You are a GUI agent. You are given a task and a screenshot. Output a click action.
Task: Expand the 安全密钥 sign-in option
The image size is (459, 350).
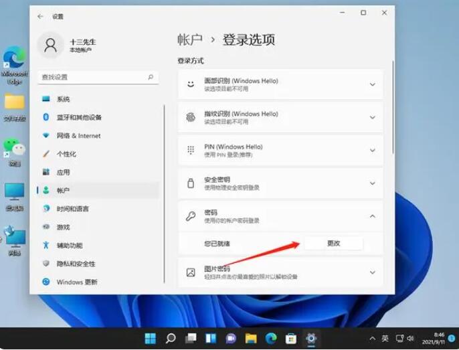pos(372,183)
